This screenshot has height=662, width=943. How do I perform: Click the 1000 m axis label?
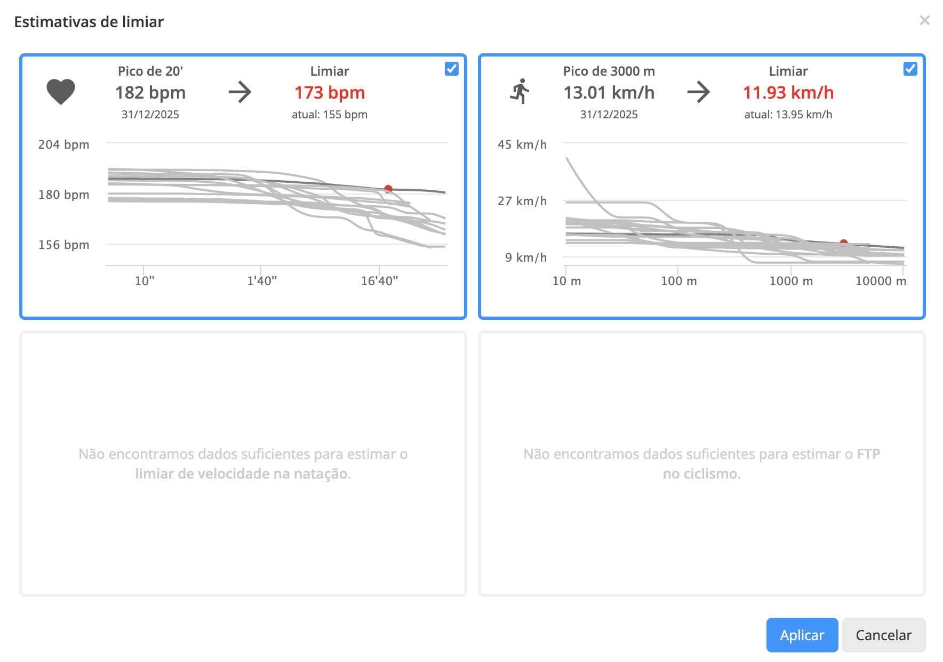pyautogui.click(x=791, y=281)
